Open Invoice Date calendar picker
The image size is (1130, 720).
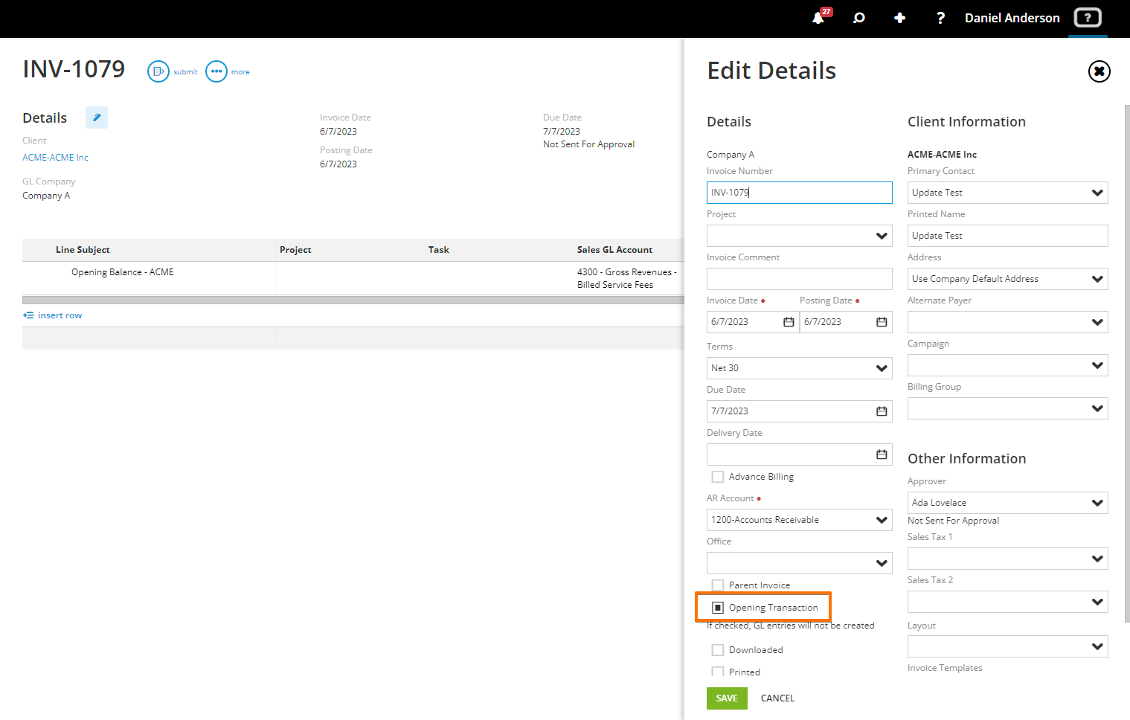pyautogui.click(x=789, y=322)
